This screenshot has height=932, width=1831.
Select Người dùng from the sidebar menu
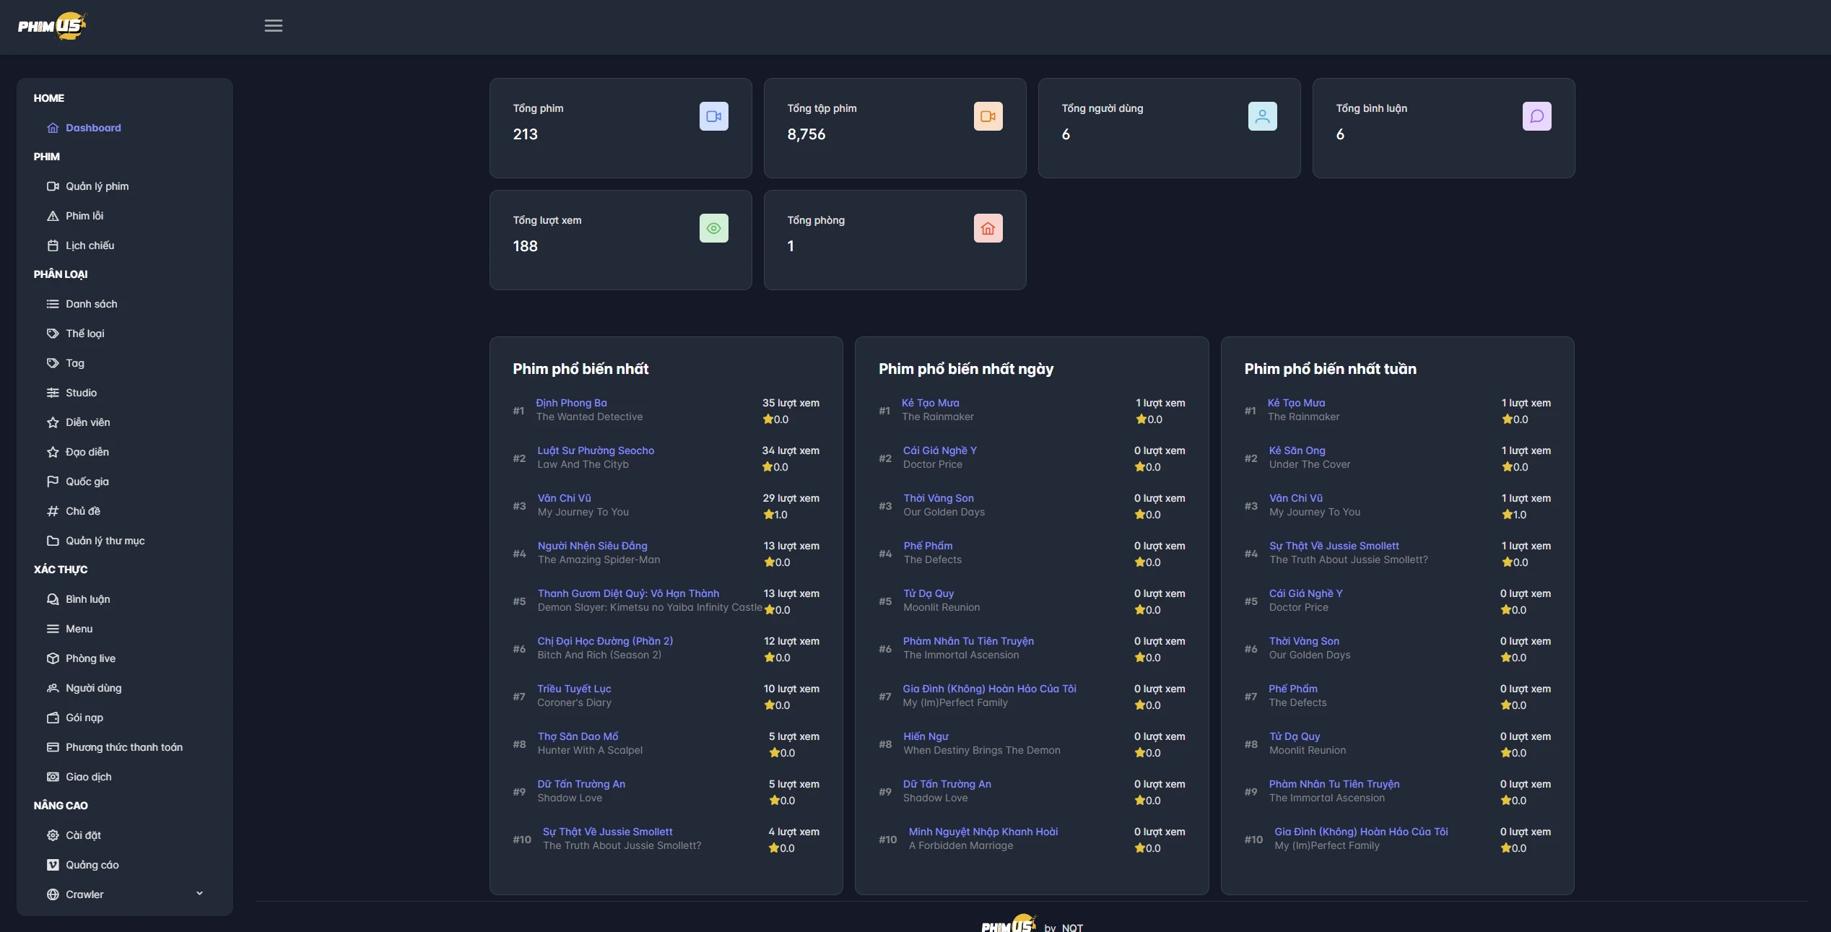point(93,688)
